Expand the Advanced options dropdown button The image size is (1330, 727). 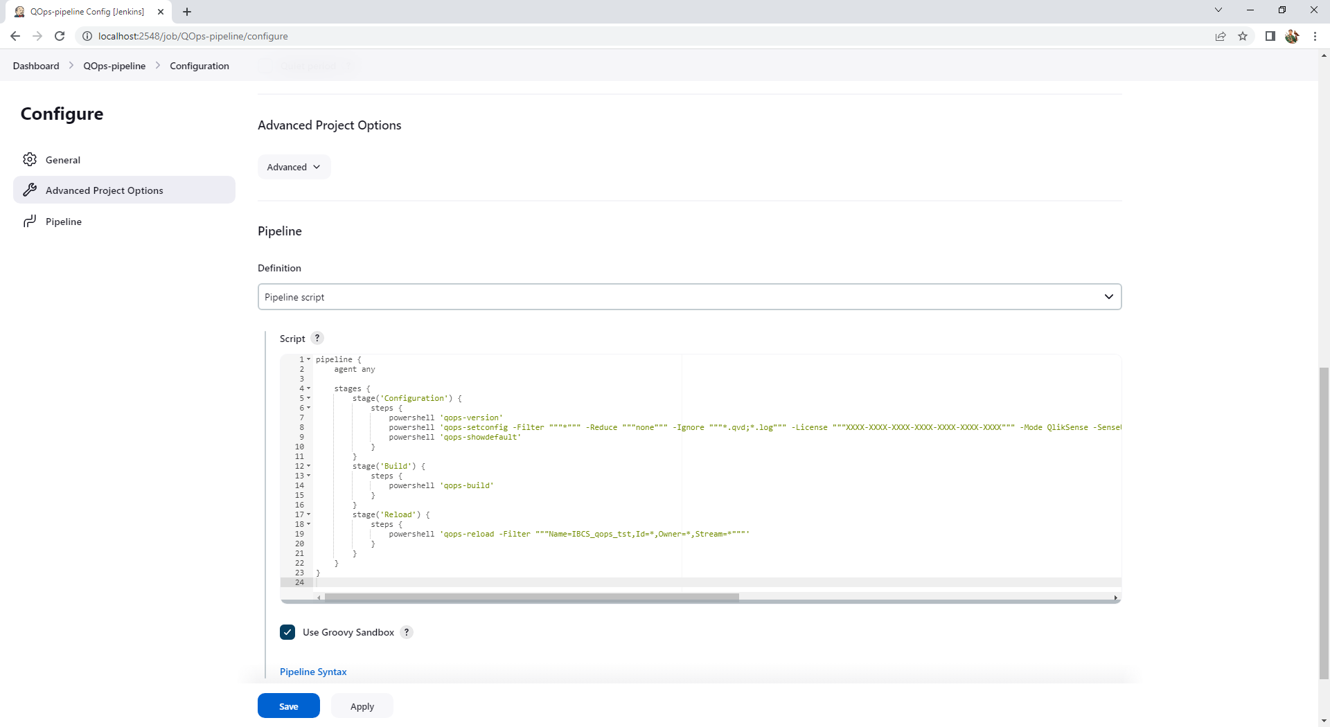click(294, 167)
